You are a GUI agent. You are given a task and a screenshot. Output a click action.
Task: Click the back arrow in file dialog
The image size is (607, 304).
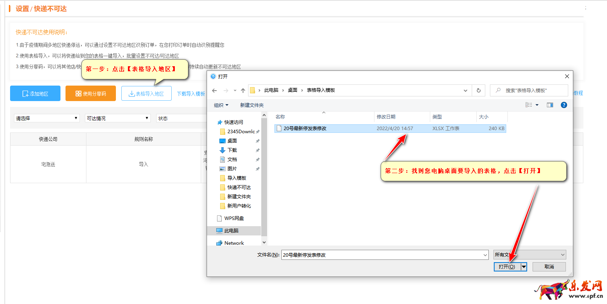(214, 90)
